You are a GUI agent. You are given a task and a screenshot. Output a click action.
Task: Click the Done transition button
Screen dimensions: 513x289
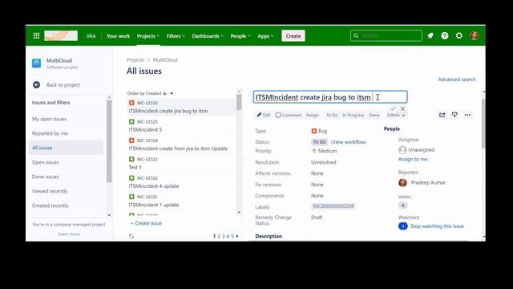(374, 115)
